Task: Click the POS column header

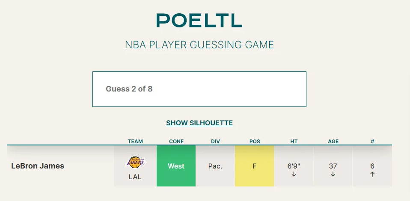Action: point(254,142)
